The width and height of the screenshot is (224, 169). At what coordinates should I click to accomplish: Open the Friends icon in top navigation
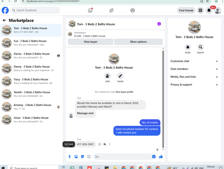112,10
